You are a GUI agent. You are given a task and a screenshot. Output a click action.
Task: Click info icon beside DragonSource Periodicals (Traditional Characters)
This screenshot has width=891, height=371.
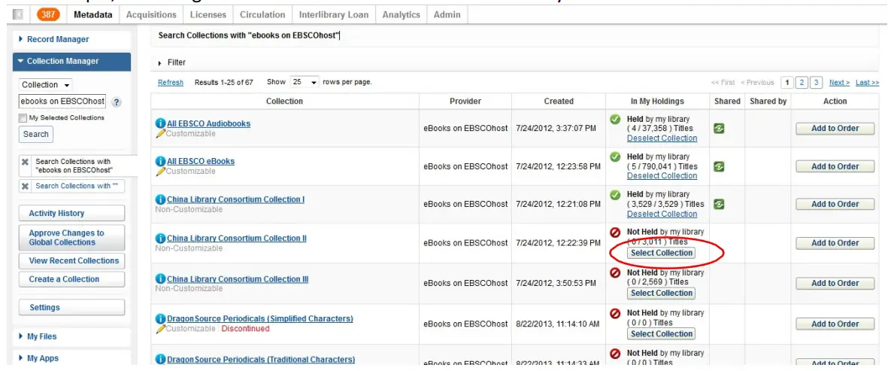(160, 360)
